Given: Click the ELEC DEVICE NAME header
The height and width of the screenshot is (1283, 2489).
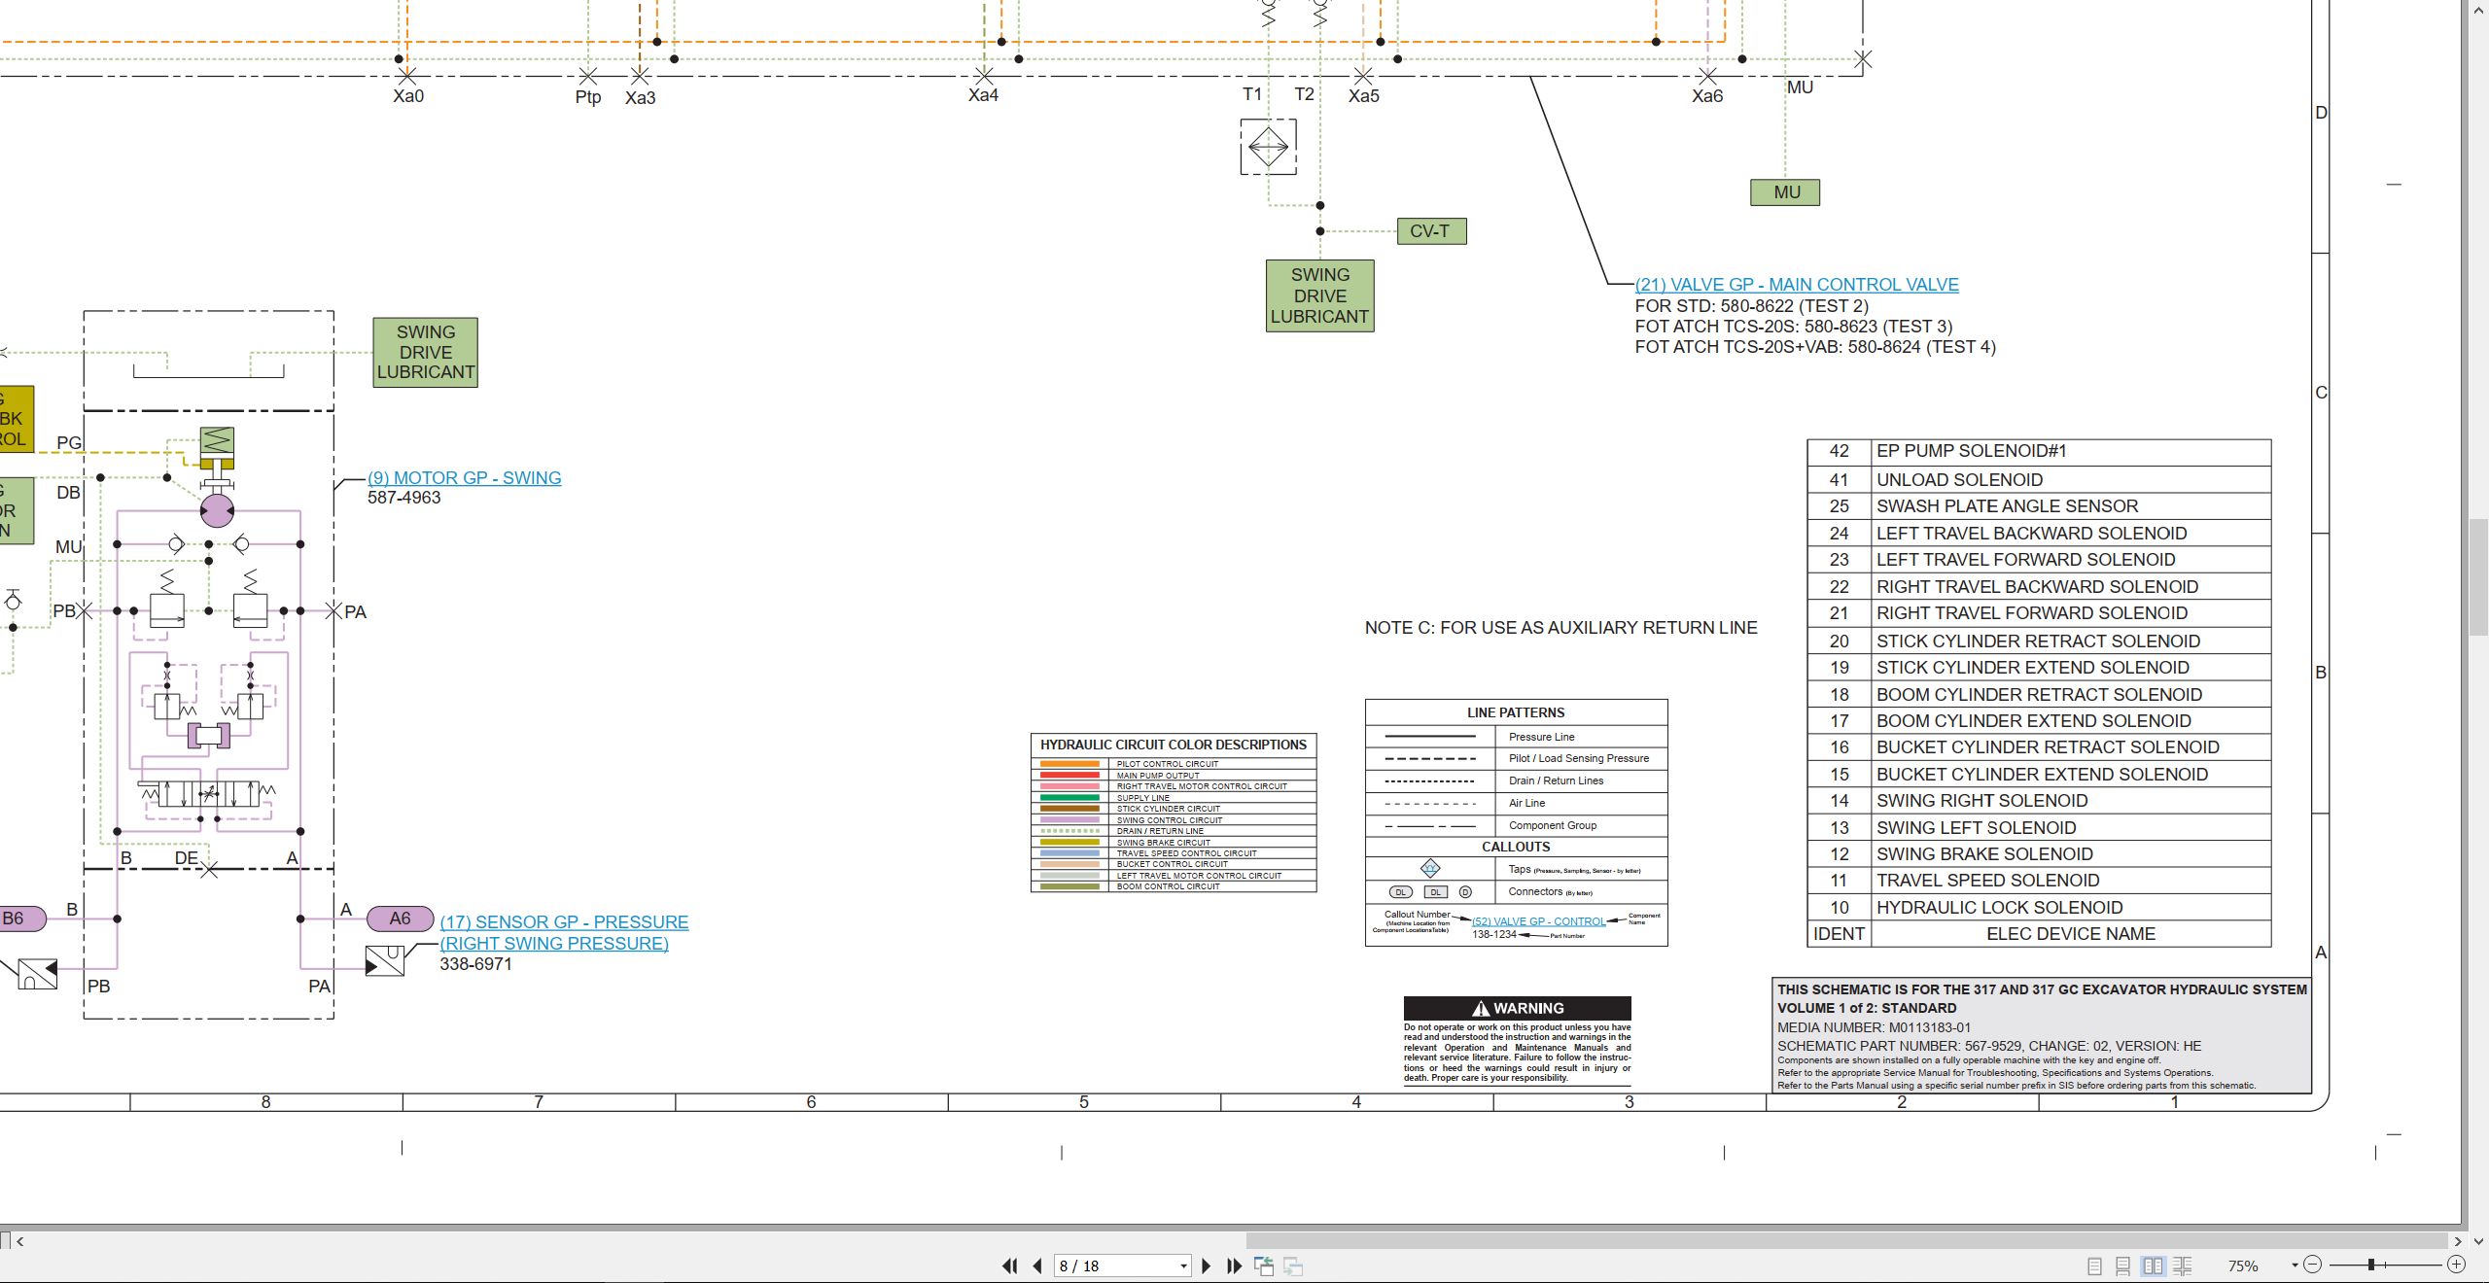Looking at the screenshot, I should pos(2071,934).
